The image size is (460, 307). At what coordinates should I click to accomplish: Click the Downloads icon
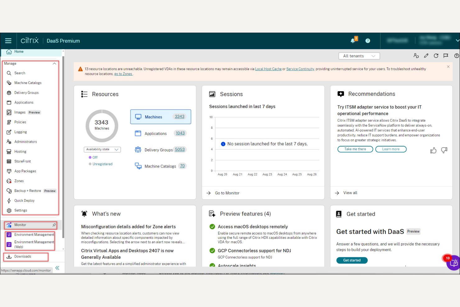9,257
